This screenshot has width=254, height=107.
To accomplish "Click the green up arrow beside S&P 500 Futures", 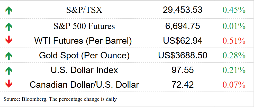I will tap(9, 27).
